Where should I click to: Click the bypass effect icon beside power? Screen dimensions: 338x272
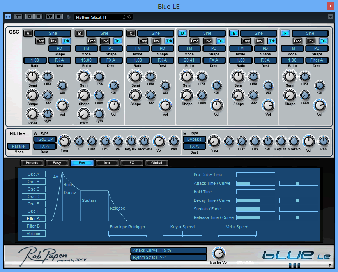coord(18,17)
